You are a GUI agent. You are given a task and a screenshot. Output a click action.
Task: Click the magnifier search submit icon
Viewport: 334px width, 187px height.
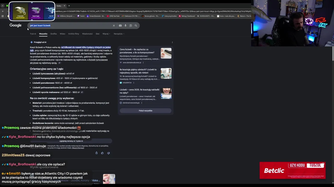(x=136, y=25)
